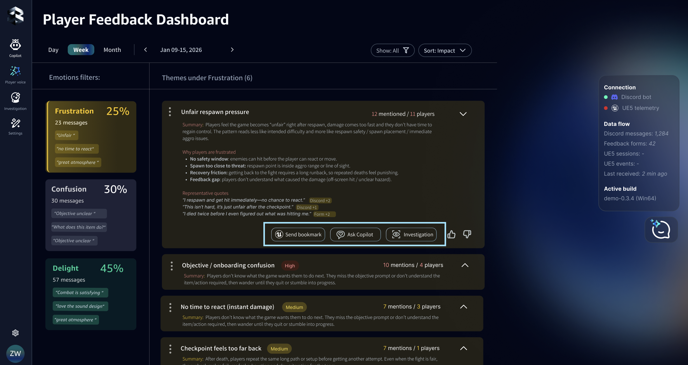Open the kebab menu on Unfair respawn pressure
The width and height of the screenshot is (688, 365).
coord(170,112)
